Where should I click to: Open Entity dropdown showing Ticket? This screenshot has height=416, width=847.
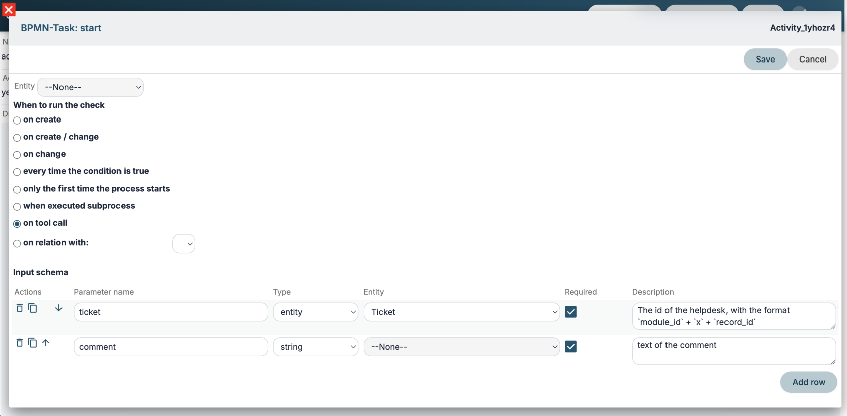coord(462,312)
